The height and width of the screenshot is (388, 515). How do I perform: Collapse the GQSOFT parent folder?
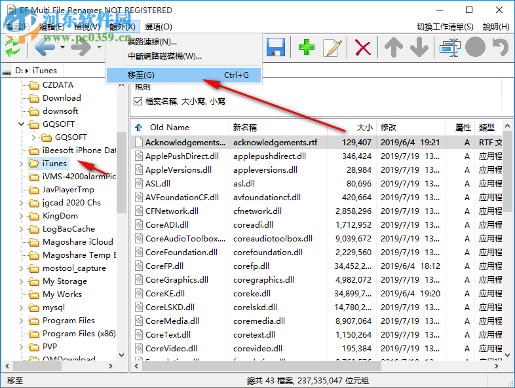pyautogui.click(x=22, y=124)
